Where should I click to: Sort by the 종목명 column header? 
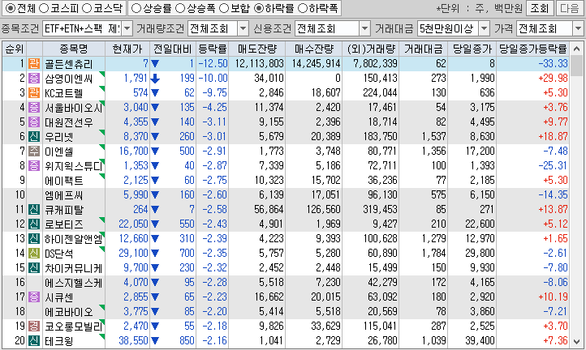(74, 49)
